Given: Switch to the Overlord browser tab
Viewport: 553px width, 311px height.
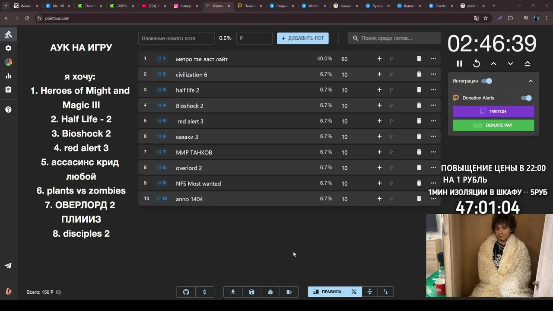Looking at the screenshot, I should coord(440,6).
